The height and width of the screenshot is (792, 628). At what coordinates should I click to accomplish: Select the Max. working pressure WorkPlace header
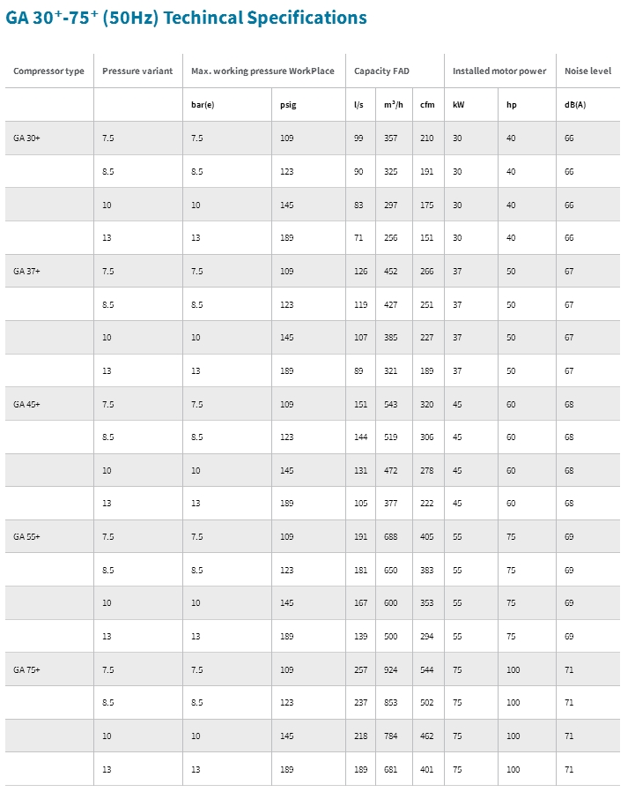(x=262, y=71)
